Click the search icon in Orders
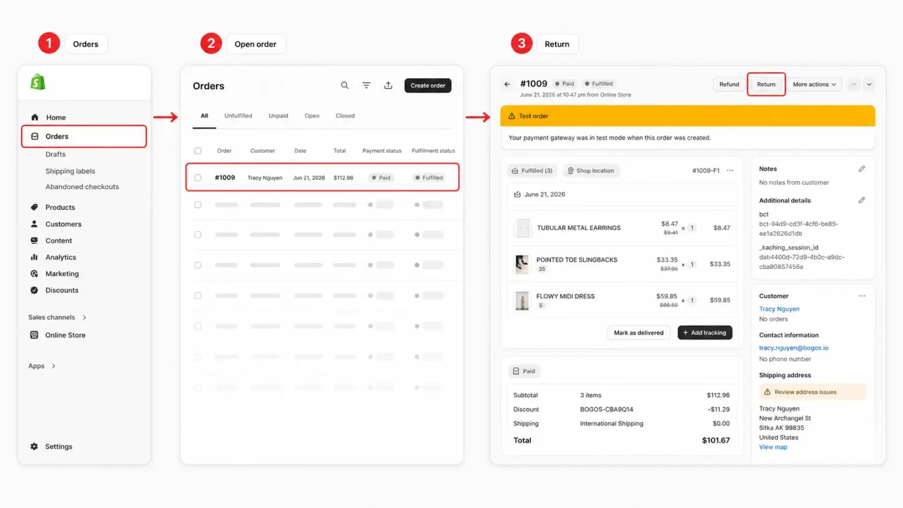This screenshot has height=508, width=903. click(344, 85)
